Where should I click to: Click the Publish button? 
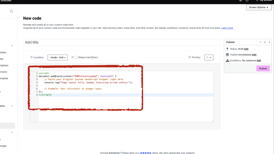(x=263, y=68)
